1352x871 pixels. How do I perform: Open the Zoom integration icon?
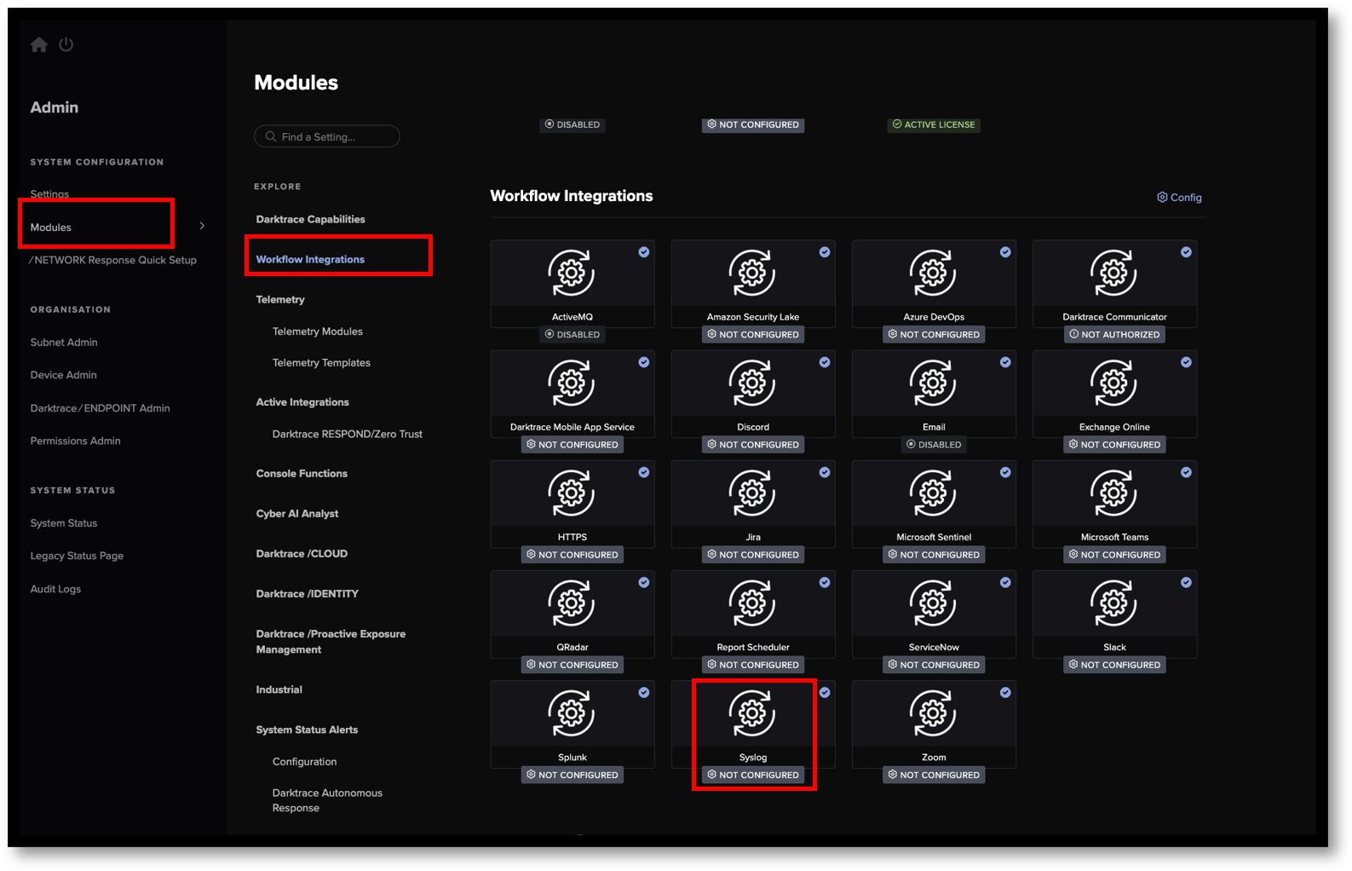tap(933, 712)
